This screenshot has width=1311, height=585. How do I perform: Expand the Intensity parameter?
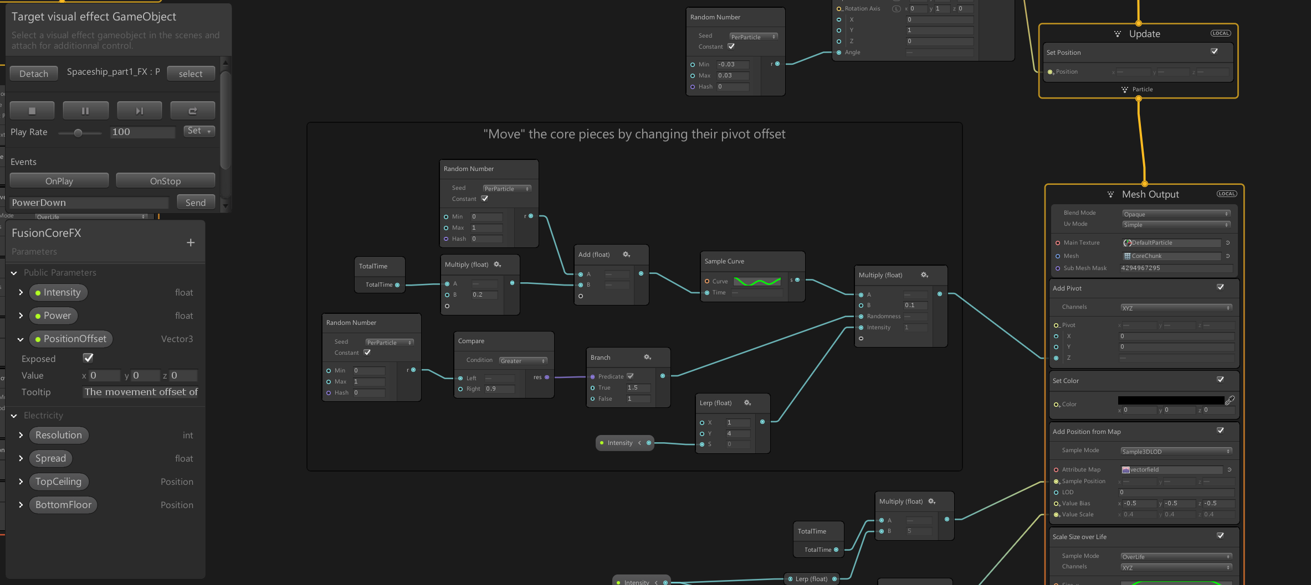(x=21, y=292)
